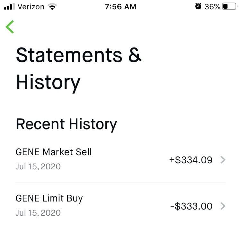Tap the -$333.00 buy amount
The image size is (241, 233).
tap(192, 206)
